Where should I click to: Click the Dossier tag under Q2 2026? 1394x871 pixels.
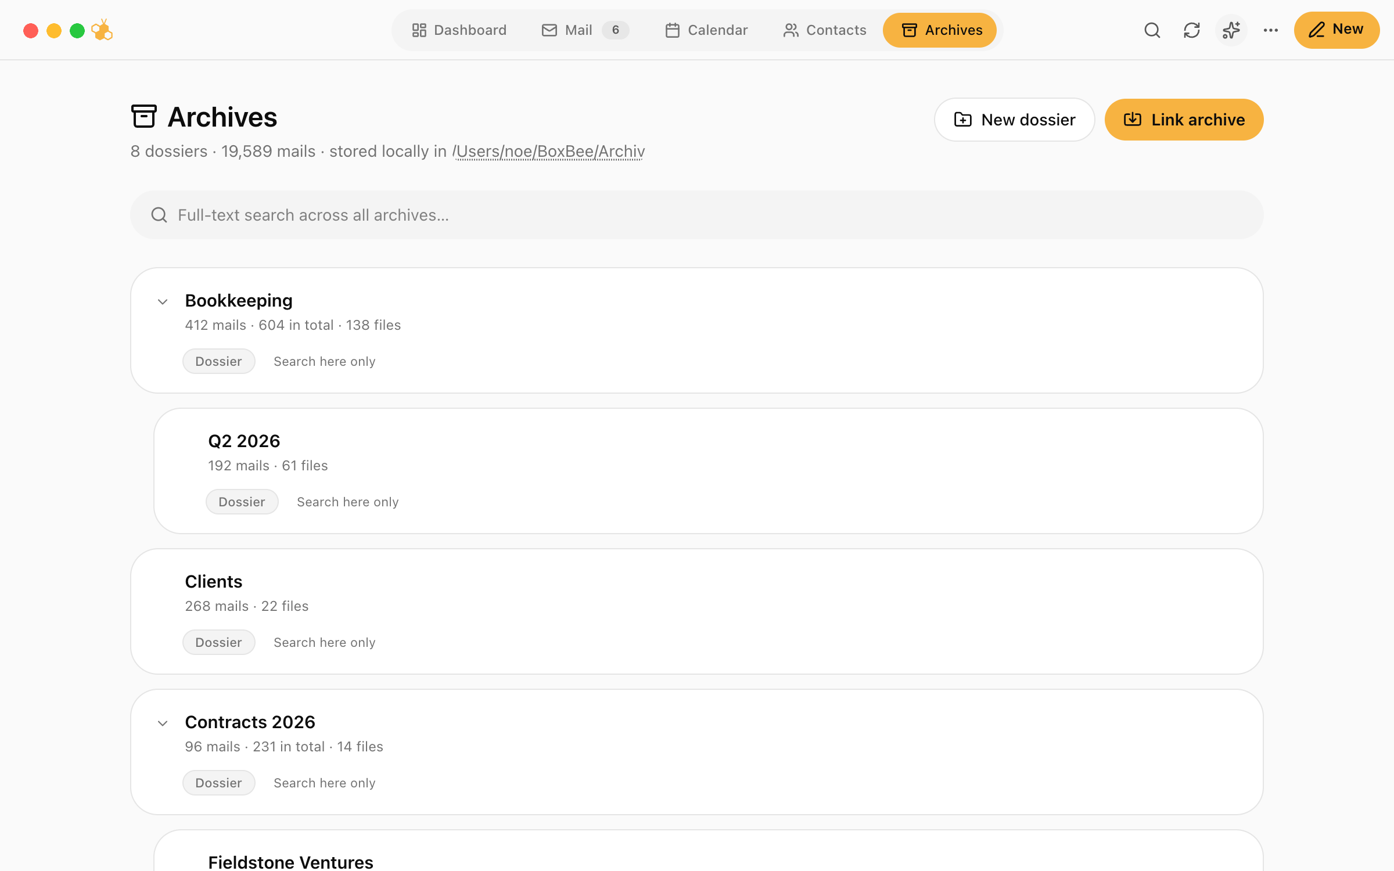tap(242, 502)
